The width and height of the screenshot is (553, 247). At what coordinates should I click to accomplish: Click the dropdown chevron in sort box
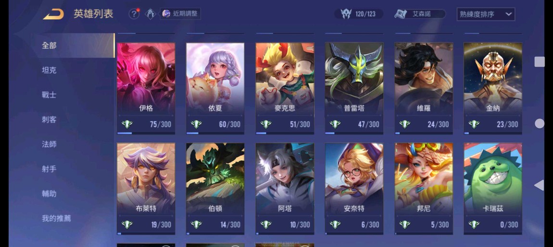pyautogui.click(x=508, y=14)
